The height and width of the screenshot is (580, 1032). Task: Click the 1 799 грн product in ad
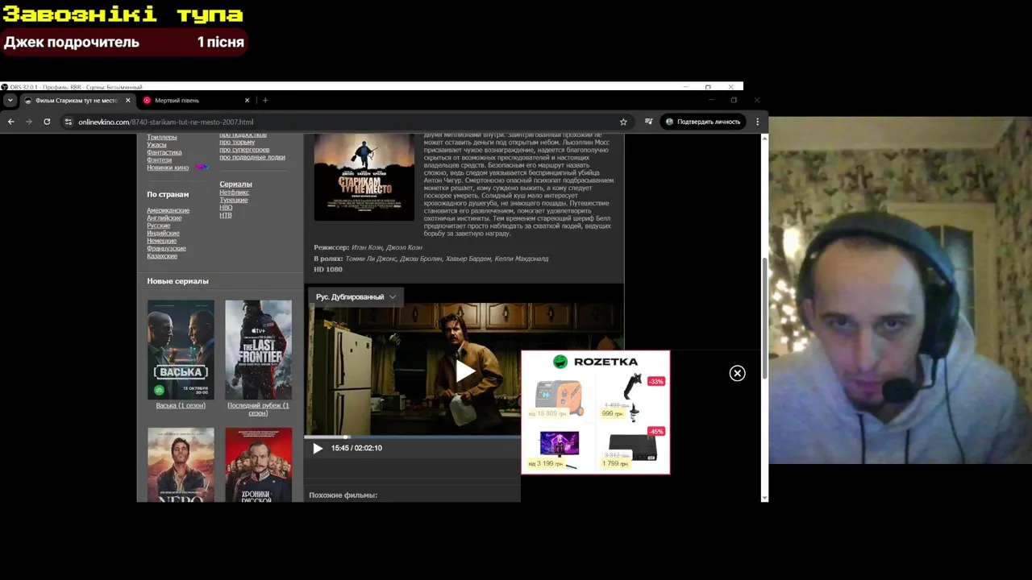[x=633, y=448]
